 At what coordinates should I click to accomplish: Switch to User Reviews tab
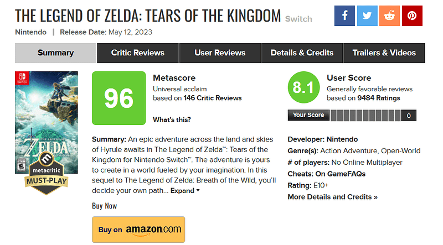pos(220,53)
